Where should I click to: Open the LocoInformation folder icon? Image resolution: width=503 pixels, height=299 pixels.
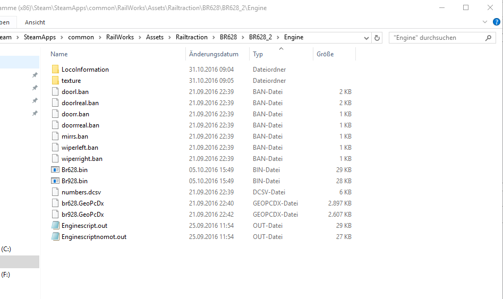(x=55, y=69)
